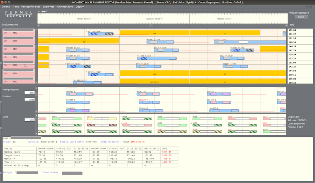
Task: Click the timeline zoom slider handle
Action: tap(47, 12)
